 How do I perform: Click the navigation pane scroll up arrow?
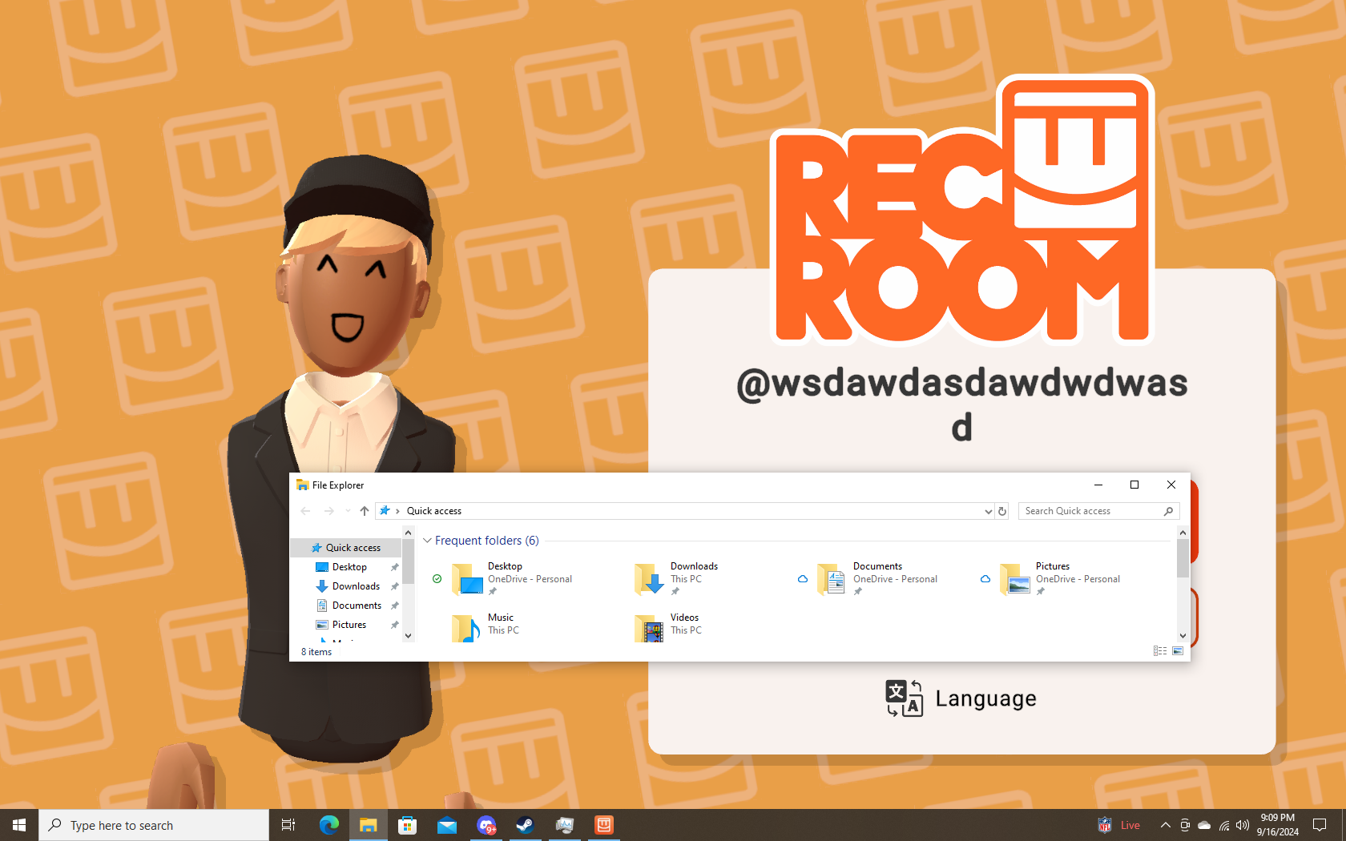409,533
